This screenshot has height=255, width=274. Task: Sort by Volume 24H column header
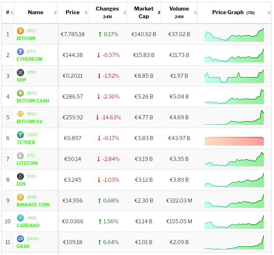pos(179,12)
